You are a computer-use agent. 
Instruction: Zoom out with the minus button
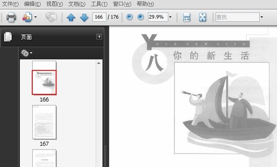click(x=129, y=17)
